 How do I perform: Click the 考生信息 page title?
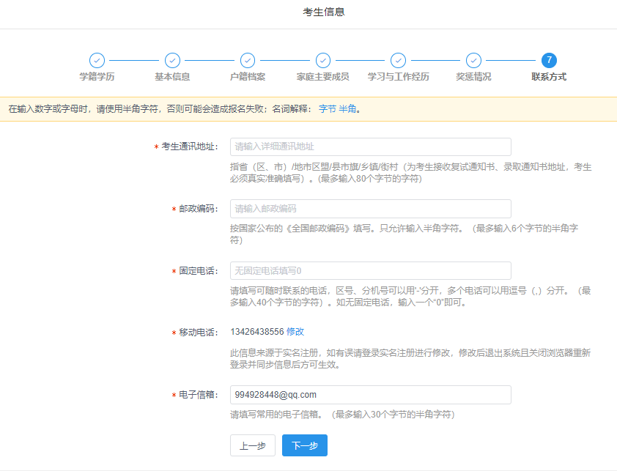[323, 12]
